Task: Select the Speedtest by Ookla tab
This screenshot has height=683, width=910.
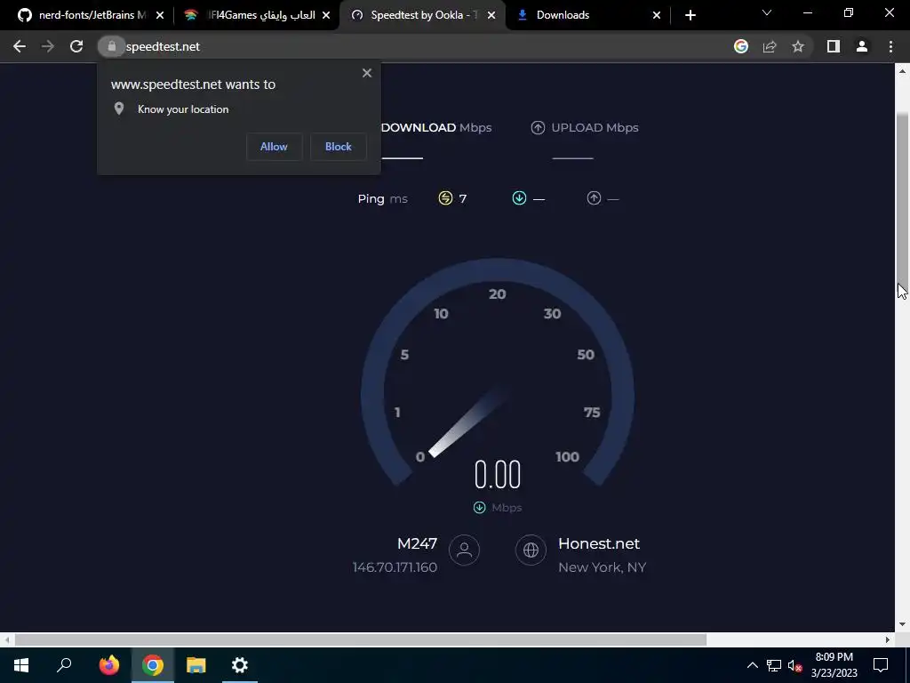Action: tap(422, 15)
